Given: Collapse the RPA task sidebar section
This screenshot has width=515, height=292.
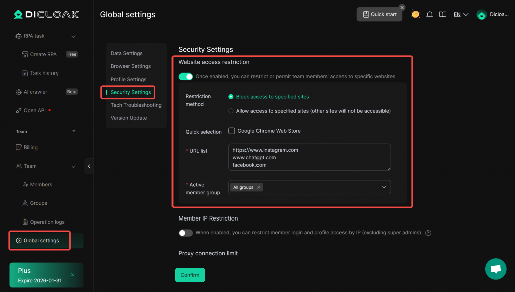Looking at the screenshot, I should point(73,36).
